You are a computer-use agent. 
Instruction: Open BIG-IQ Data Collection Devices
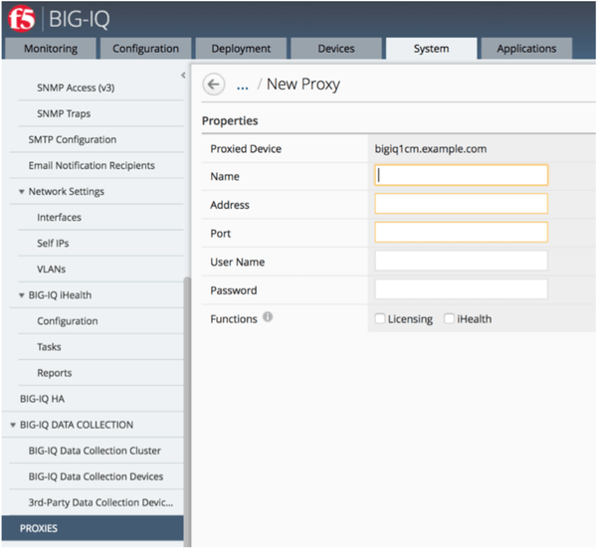[x=96, y=476]
